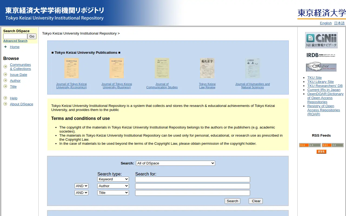Open the OAIster logo link
Image resolution: width=346 pixels, height=216 pixels.
coord(321,67)
